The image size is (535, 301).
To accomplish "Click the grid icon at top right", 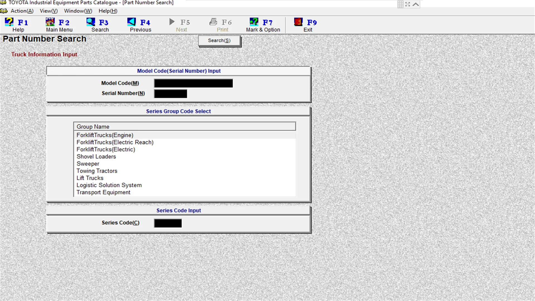I will (400, 4).
